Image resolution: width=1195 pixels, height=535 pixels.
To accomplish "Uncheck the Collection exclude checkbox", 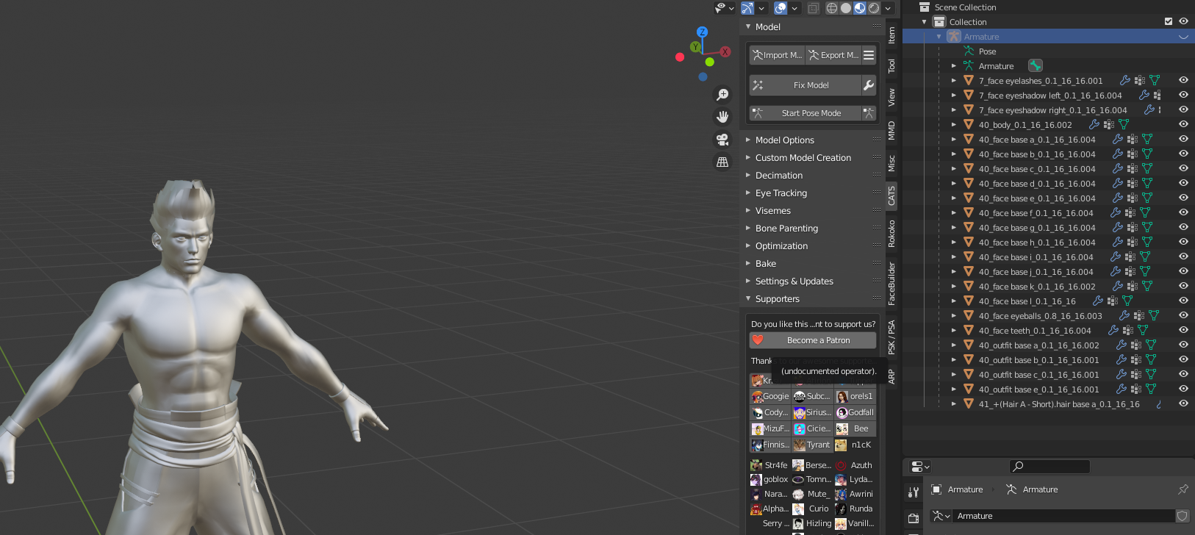I will coord(1169,21).
